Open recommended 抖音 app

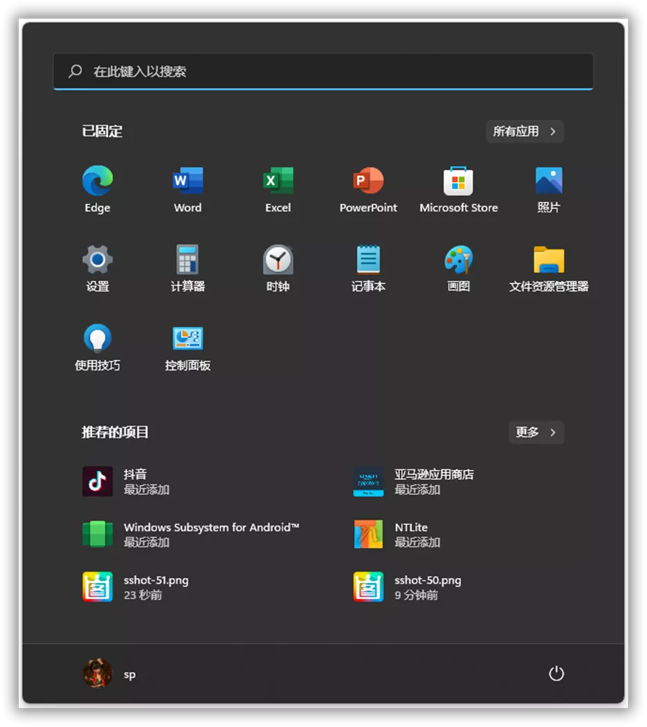[126, 481]
